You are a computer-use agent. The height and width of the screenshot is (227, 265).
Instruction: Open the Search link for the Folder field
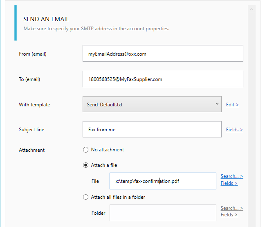pos(231,208)
